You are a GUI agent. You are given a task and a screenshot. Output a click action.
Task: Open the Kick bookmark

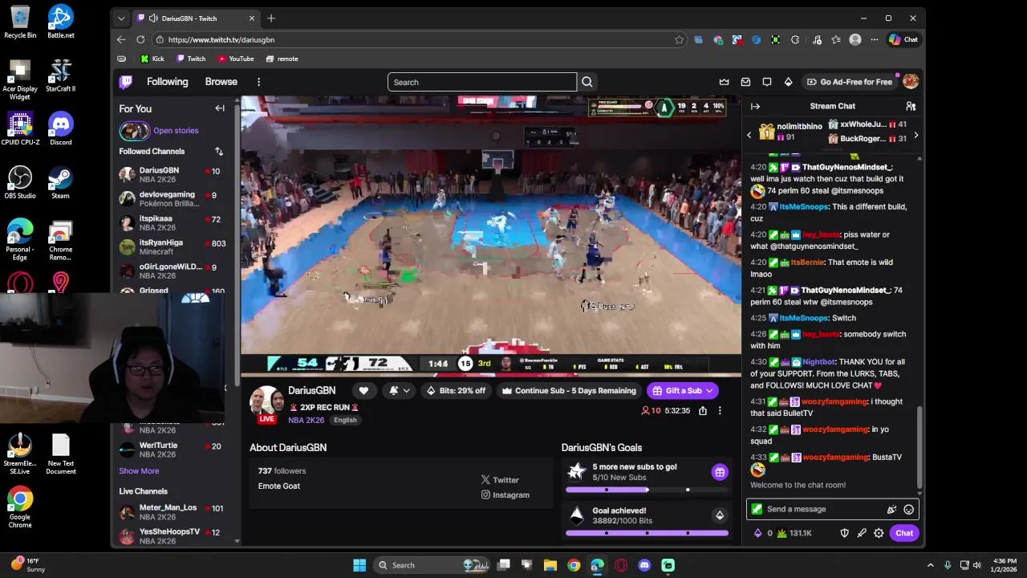coord(152,59)
